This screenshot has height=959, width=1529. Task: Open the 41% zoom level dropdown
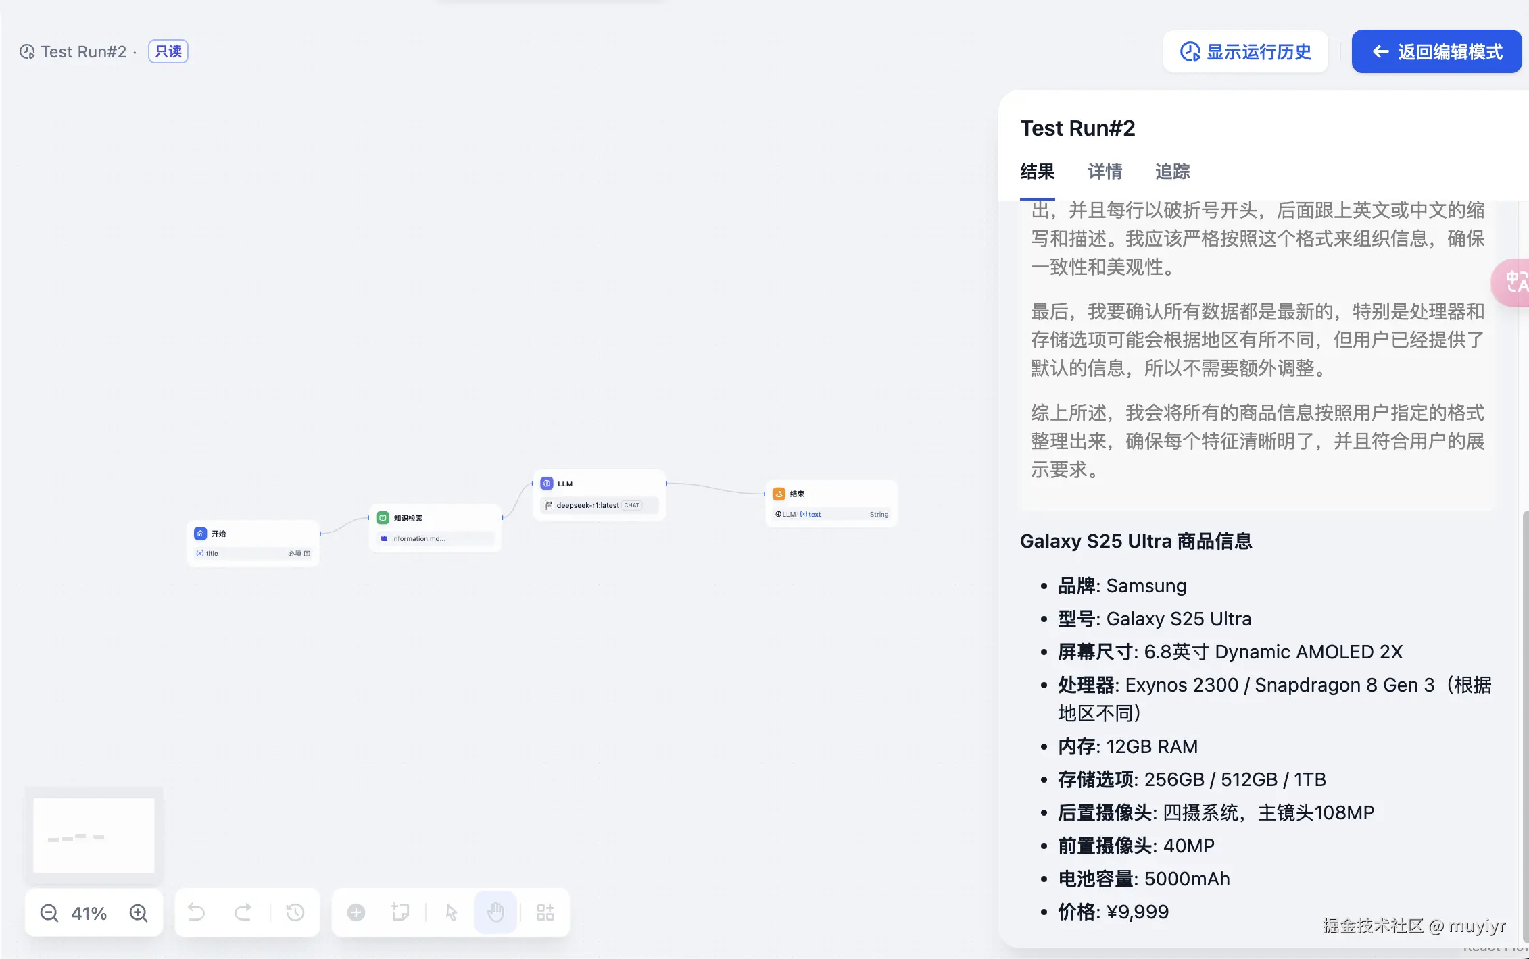(89, 914)
